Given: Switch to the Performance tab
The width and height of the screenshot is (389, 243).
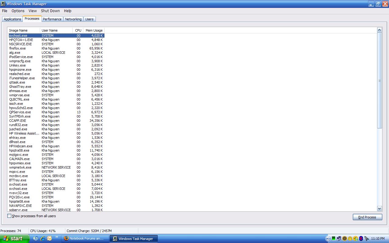Looking at the screenshot, I should click(x=52, y=19).
